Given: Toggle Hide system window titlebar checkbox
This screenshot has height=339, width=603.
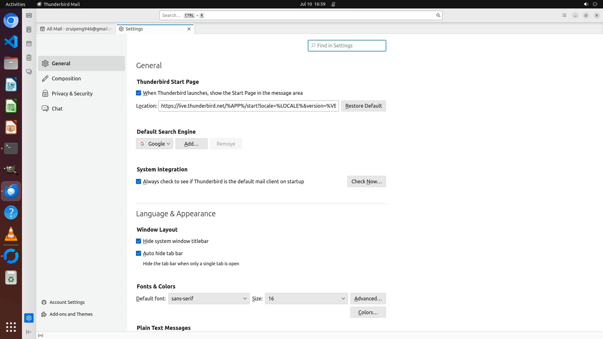Looking at the screenshot, I should coord(139,241).
